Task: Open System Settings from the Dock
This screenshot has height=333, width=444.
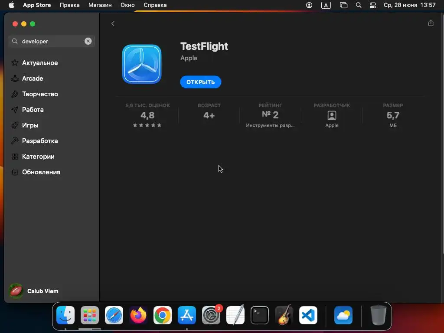Action: pyautogui.click(x=211, y=315)
